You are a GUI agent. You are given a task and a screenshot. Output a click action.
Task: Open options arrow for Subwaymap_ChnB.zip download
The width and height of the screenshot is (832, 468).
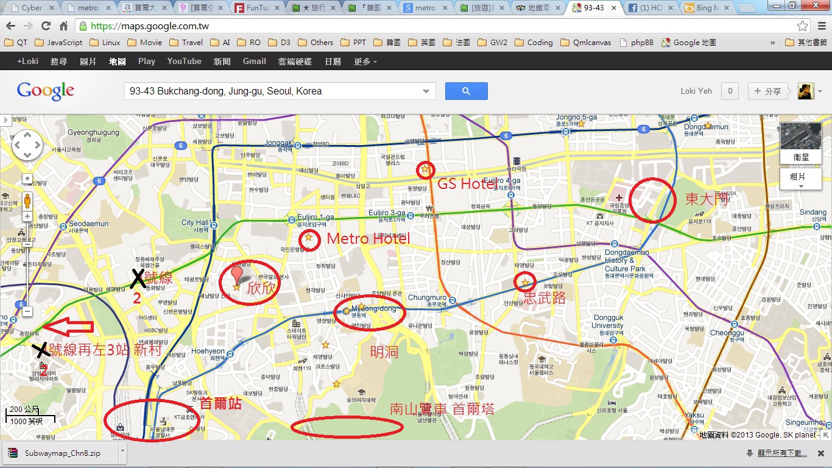coord(122,453)
